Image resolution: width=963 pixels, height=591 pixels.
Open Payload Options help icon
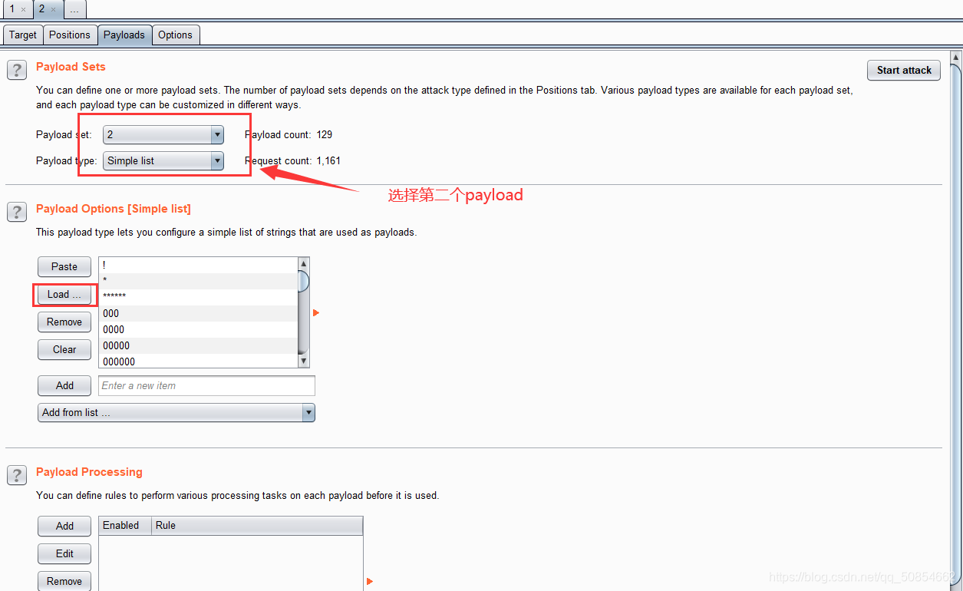click(x=17, y=212)
